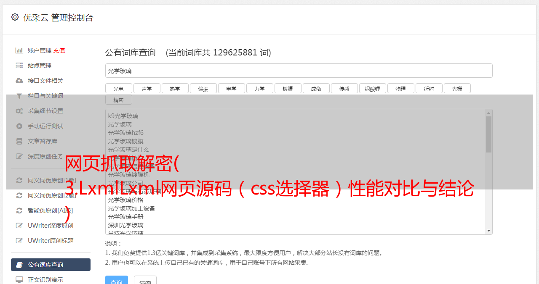The image size is (539, 284).
Task: Focus the 光学玻璃 search input field
Action: coord(299,71)
